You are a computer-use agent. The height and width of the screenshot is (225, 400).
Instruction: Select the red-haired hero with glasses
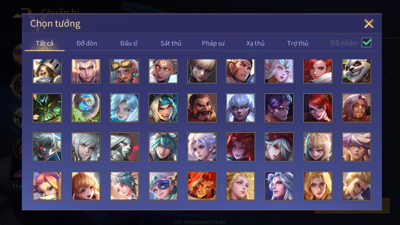(317, 108)
